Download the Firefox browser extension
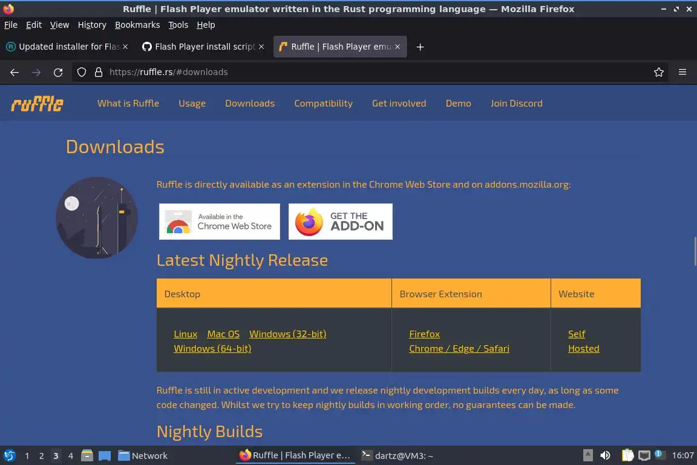Screen dimensions: 697x465 425,334
